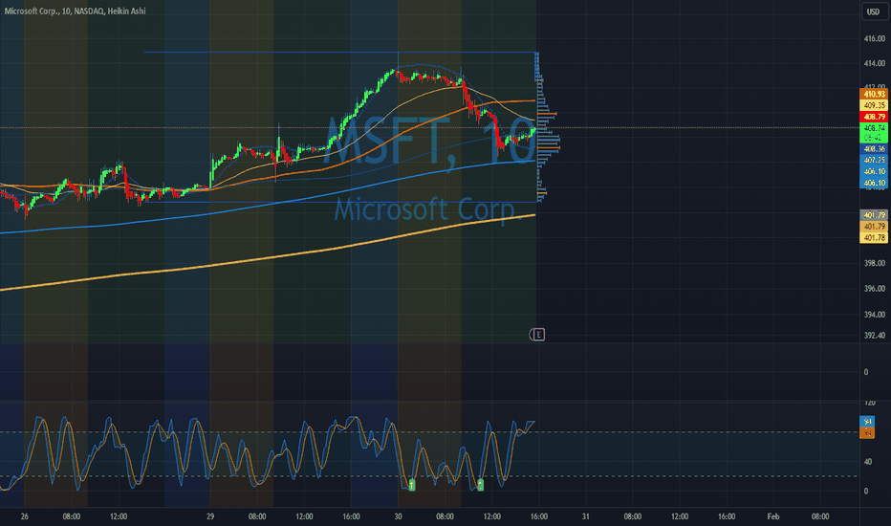The image size is (891, 526).
Task: Select the orange 410.93 price label
Action: [874, 94]
